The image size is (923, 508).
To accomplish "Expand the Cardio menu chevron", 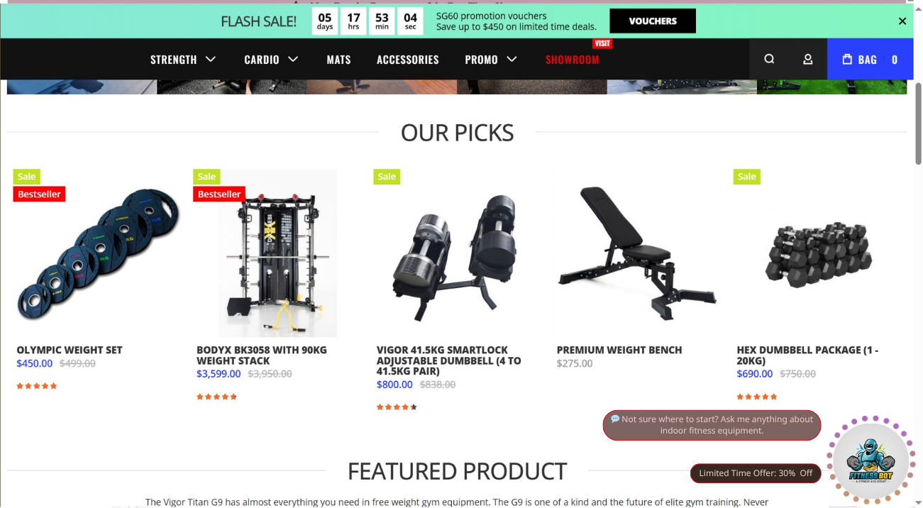I will 293,59.
